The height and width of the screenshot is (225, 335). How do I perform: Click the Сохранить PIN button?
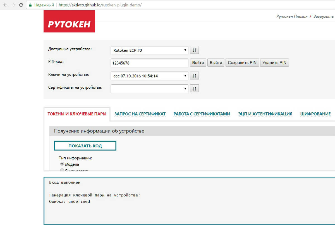point(242,63)
